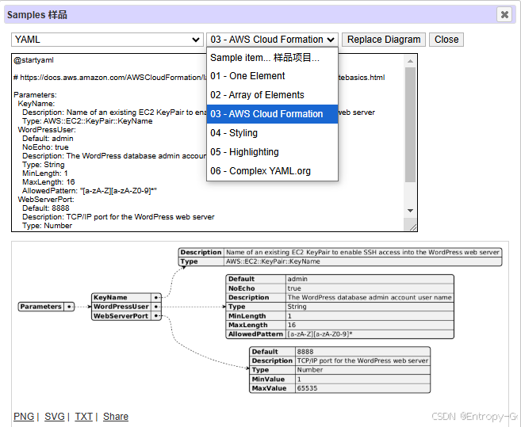Collapse the AWS Cloud Formation sample dropdown
The height and width of the screenshot is (427, 521).
point(272,40)
